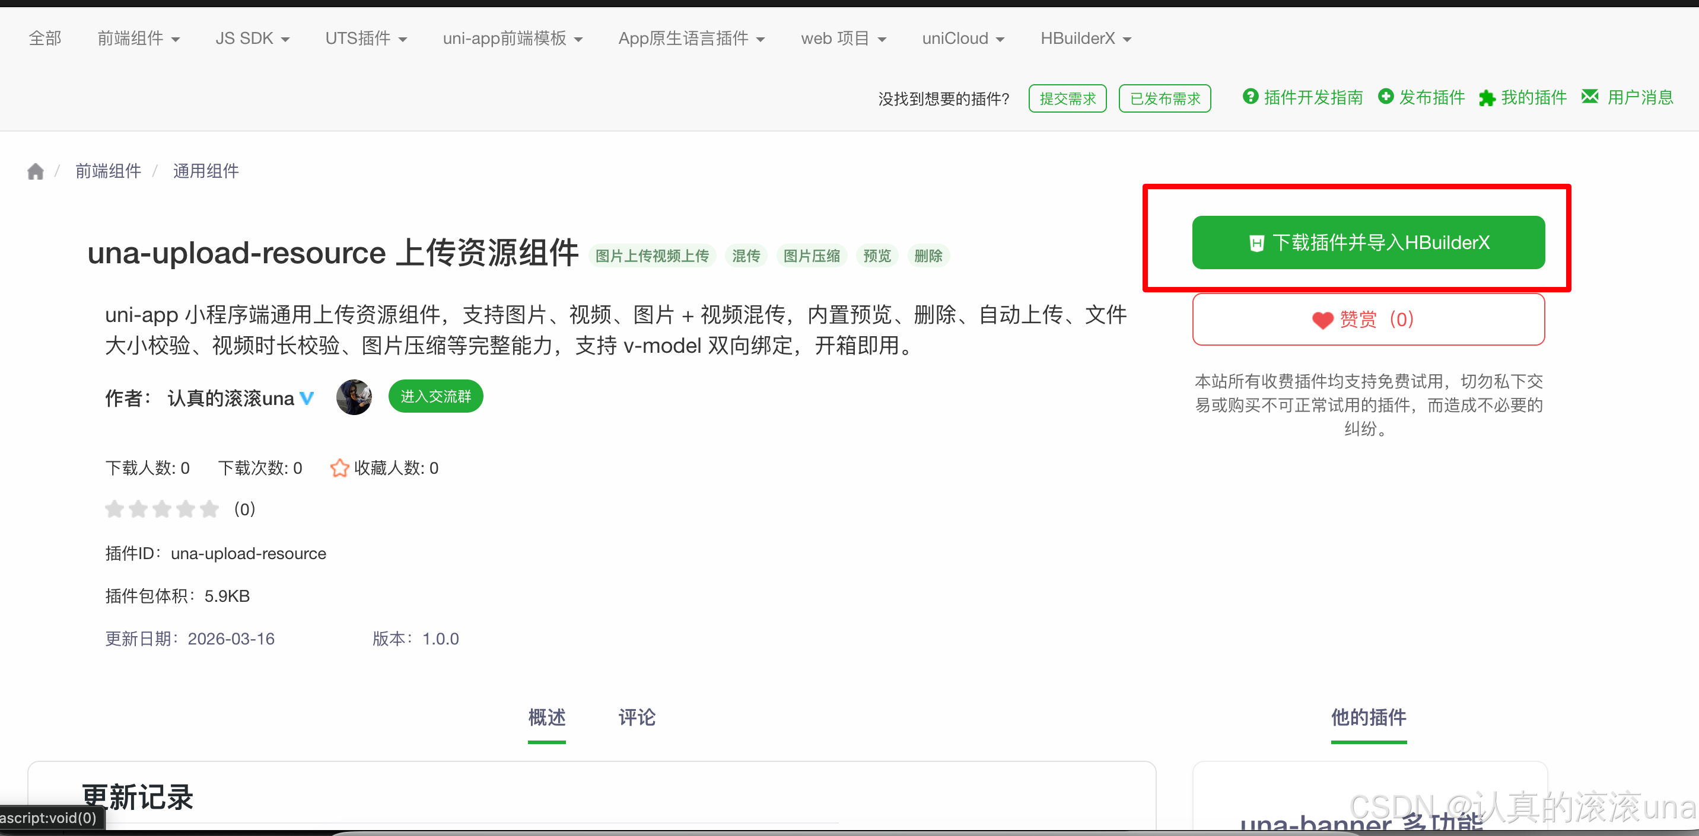
Task: Expand the HBuilderX dropdown menu
Action: [x=1086, y=38]
